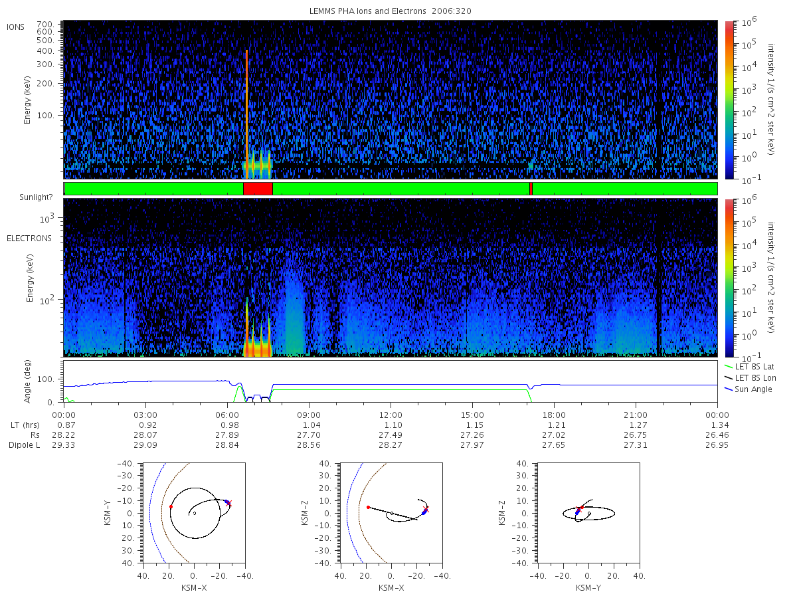This screenshot has width=797, height=598.
Task: Click the tall orange spike in the ions spectrogram
Action: (x=246, y=113)
